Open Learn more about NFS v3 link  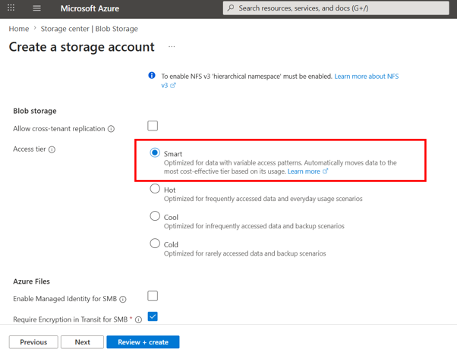pyautogui.click(x=367, y=77)
